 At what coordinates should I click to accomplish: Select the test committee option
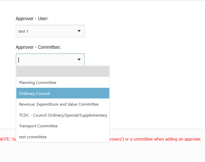click(x=33, y=137)
